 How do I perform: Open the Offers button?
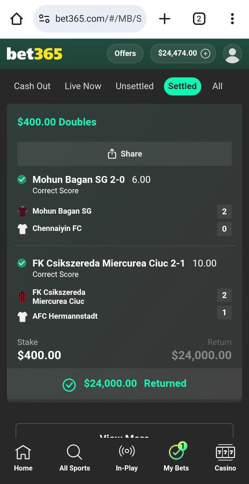[125, 54]
